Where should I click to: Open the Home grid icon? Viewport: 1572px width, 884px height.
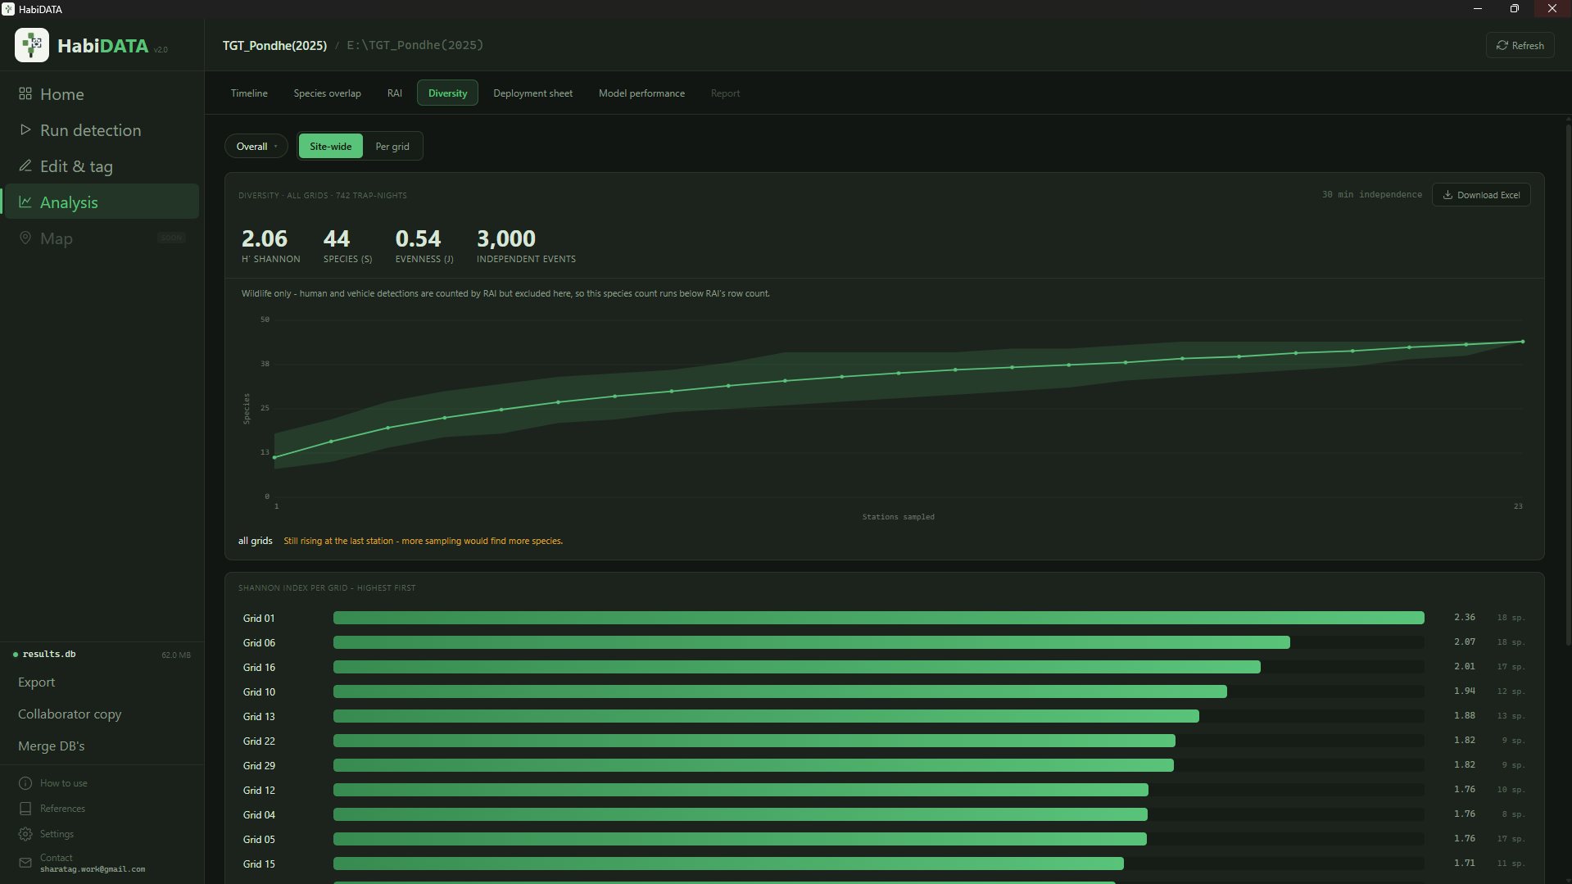[25, 93]
